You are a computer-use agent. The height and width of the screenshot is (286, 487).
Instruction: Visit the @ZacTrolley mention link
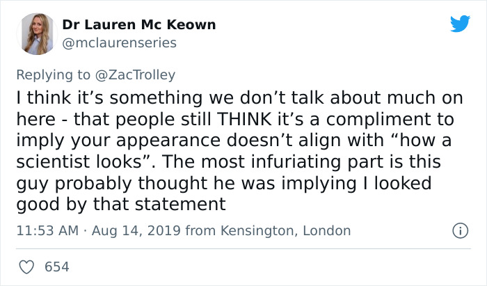point(141,74)
